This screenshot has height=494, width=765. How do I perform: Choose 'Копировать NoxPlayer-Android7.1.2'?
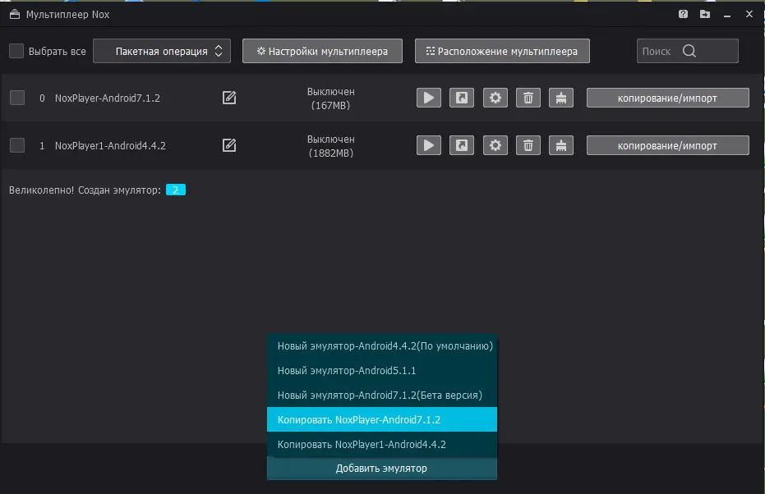click(x=381, y=419)
